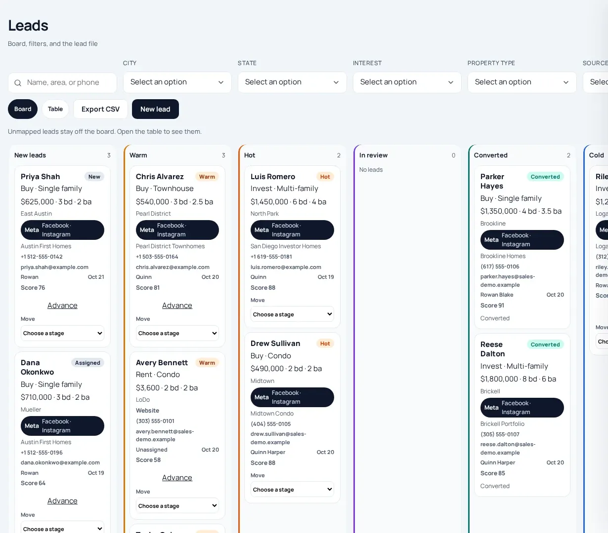Click Meta badge on Reese Dalton card
This screenshot has width=608, height=533.
522,408
